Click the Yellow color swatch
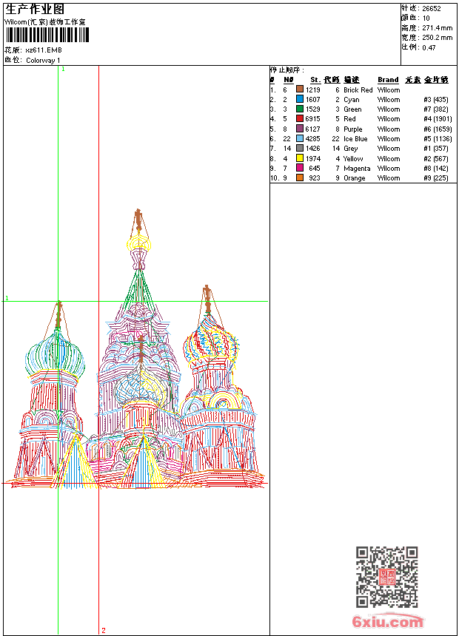 click(x=300, y=158)
